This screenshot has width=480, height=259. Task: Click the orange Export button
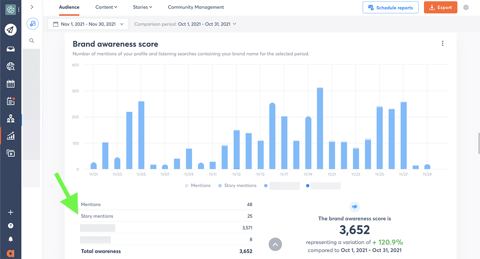point(440,8)
